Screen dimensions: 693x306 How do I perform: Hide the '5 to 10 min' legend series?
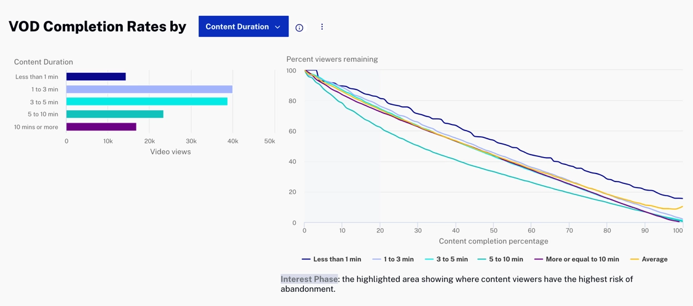[x=500, y=259]
